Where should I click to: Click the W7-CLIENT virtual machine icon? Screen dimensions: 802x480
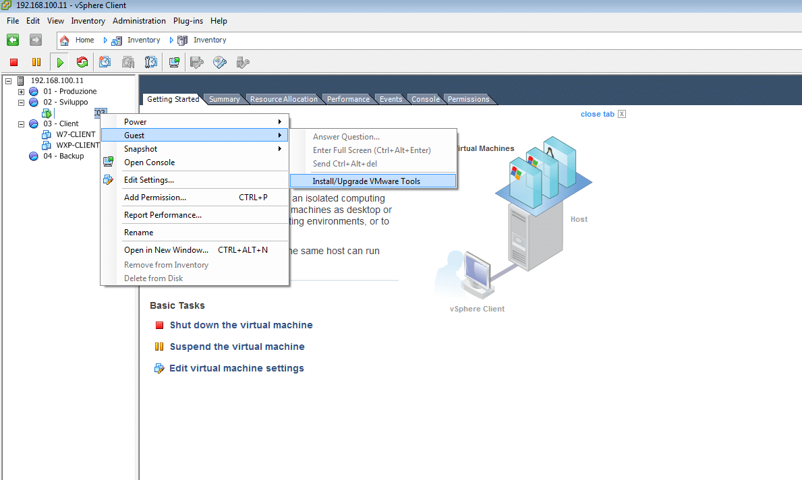(x=47, y=134)
